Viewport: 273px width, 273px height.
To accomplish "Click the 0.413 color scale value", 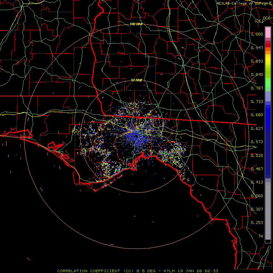I will tap(257, 182).
